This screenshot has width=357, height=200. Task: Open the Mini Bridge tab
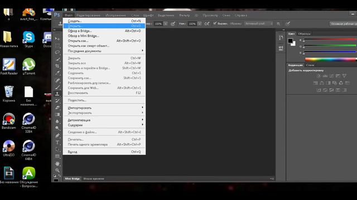pyautogui.click(x=72, y=179)
